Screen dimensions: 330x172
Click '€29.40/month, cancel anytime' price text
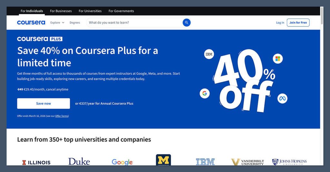click(46, 89)
